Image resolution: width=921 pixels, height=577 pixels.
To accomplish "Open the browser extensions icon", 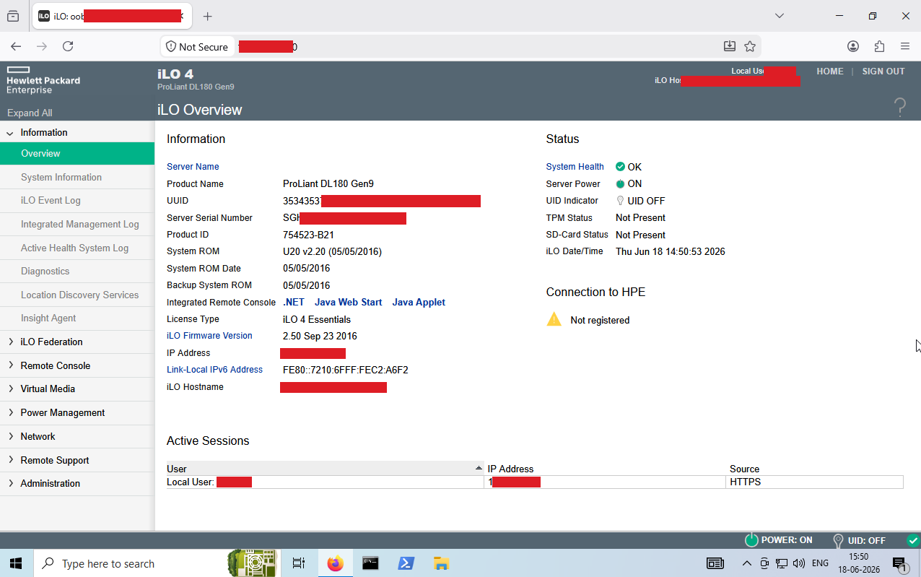I will [x=879, y=46].
